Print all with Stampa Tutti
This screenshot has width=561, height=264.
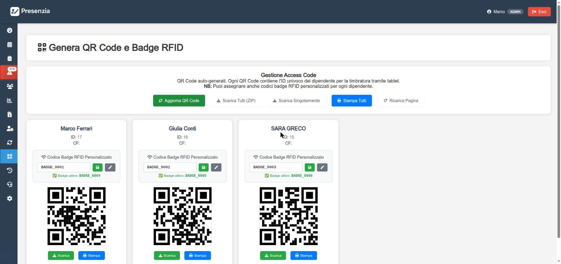pos(352,101)
